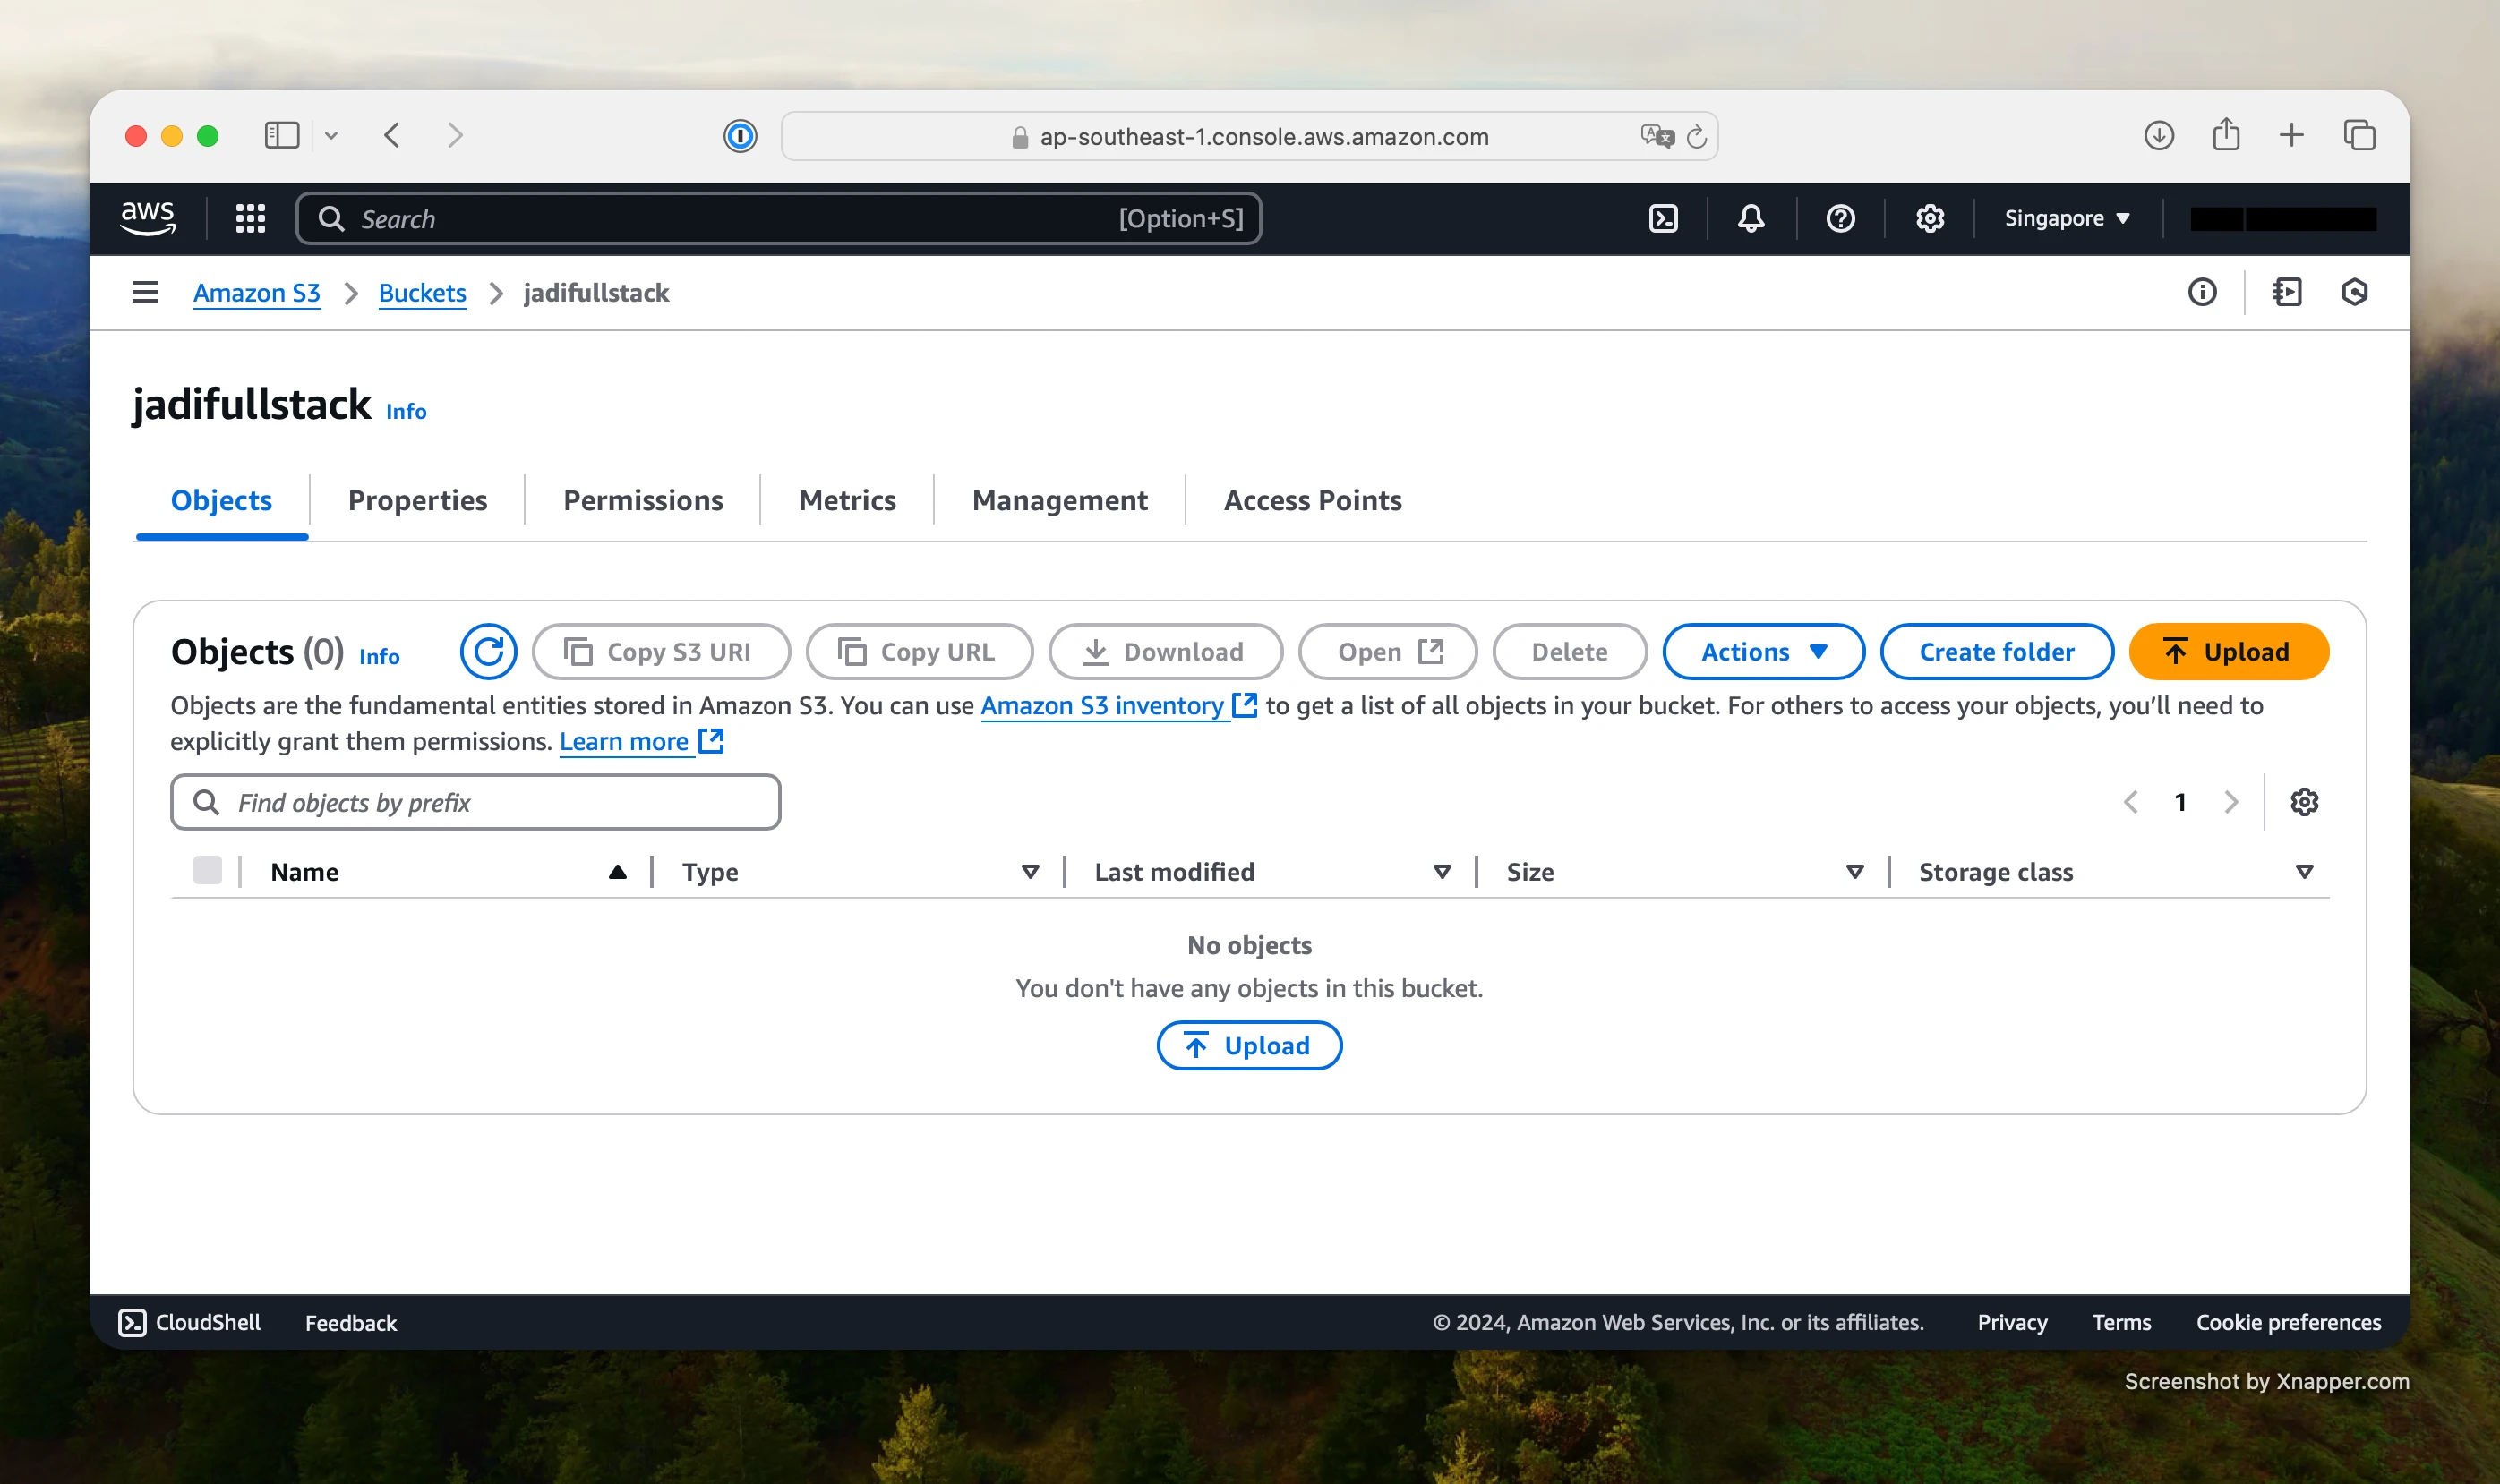Click Info link next to jadifullstack title
This screenshot has height=1484, width=2500.
407,411
